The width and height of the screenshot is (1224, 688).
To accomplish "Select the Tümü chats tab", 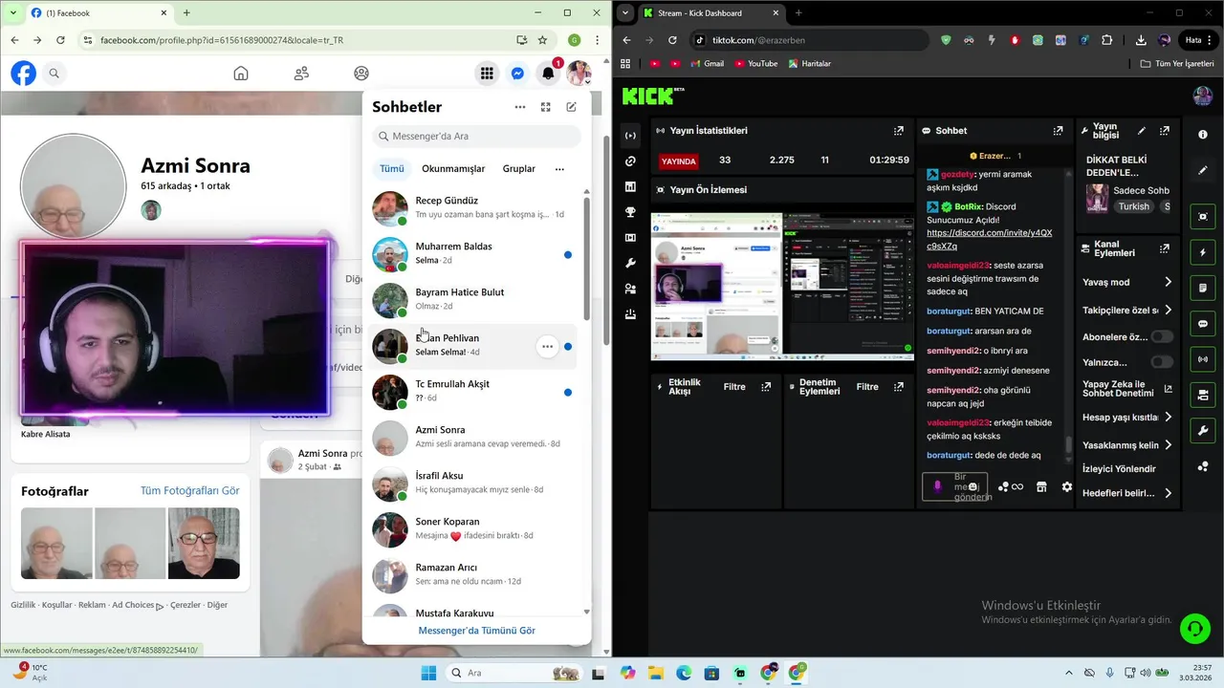I will [392, 169].
